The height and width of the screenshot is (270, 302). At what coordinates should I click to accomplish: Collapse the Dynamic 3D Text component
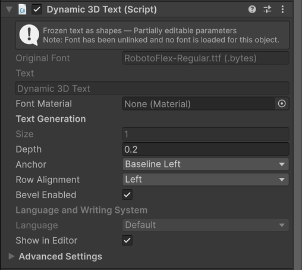coord(9,10)
